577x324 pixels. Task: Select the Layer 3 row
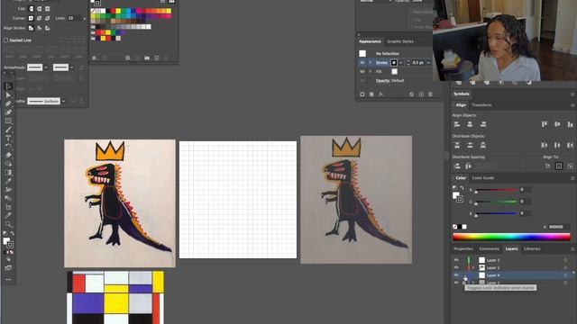point(513,260)
